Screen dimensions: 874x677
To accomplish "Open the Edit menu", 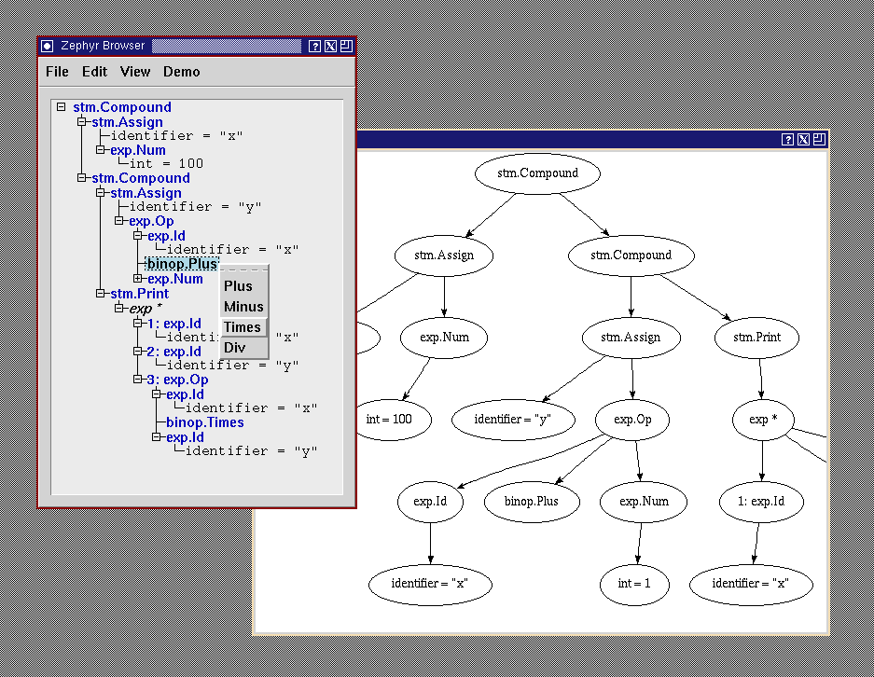I will click(94, 72).
